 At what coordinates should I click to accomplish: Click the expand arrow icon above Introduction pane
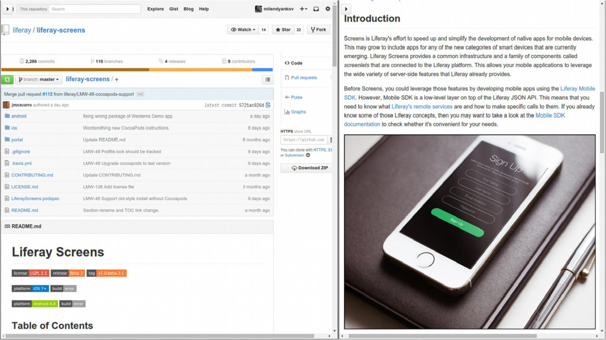[x=346, y=9]
